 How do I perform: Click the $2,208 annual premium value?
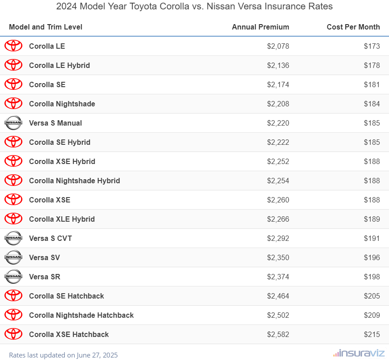tap(278, 104)
